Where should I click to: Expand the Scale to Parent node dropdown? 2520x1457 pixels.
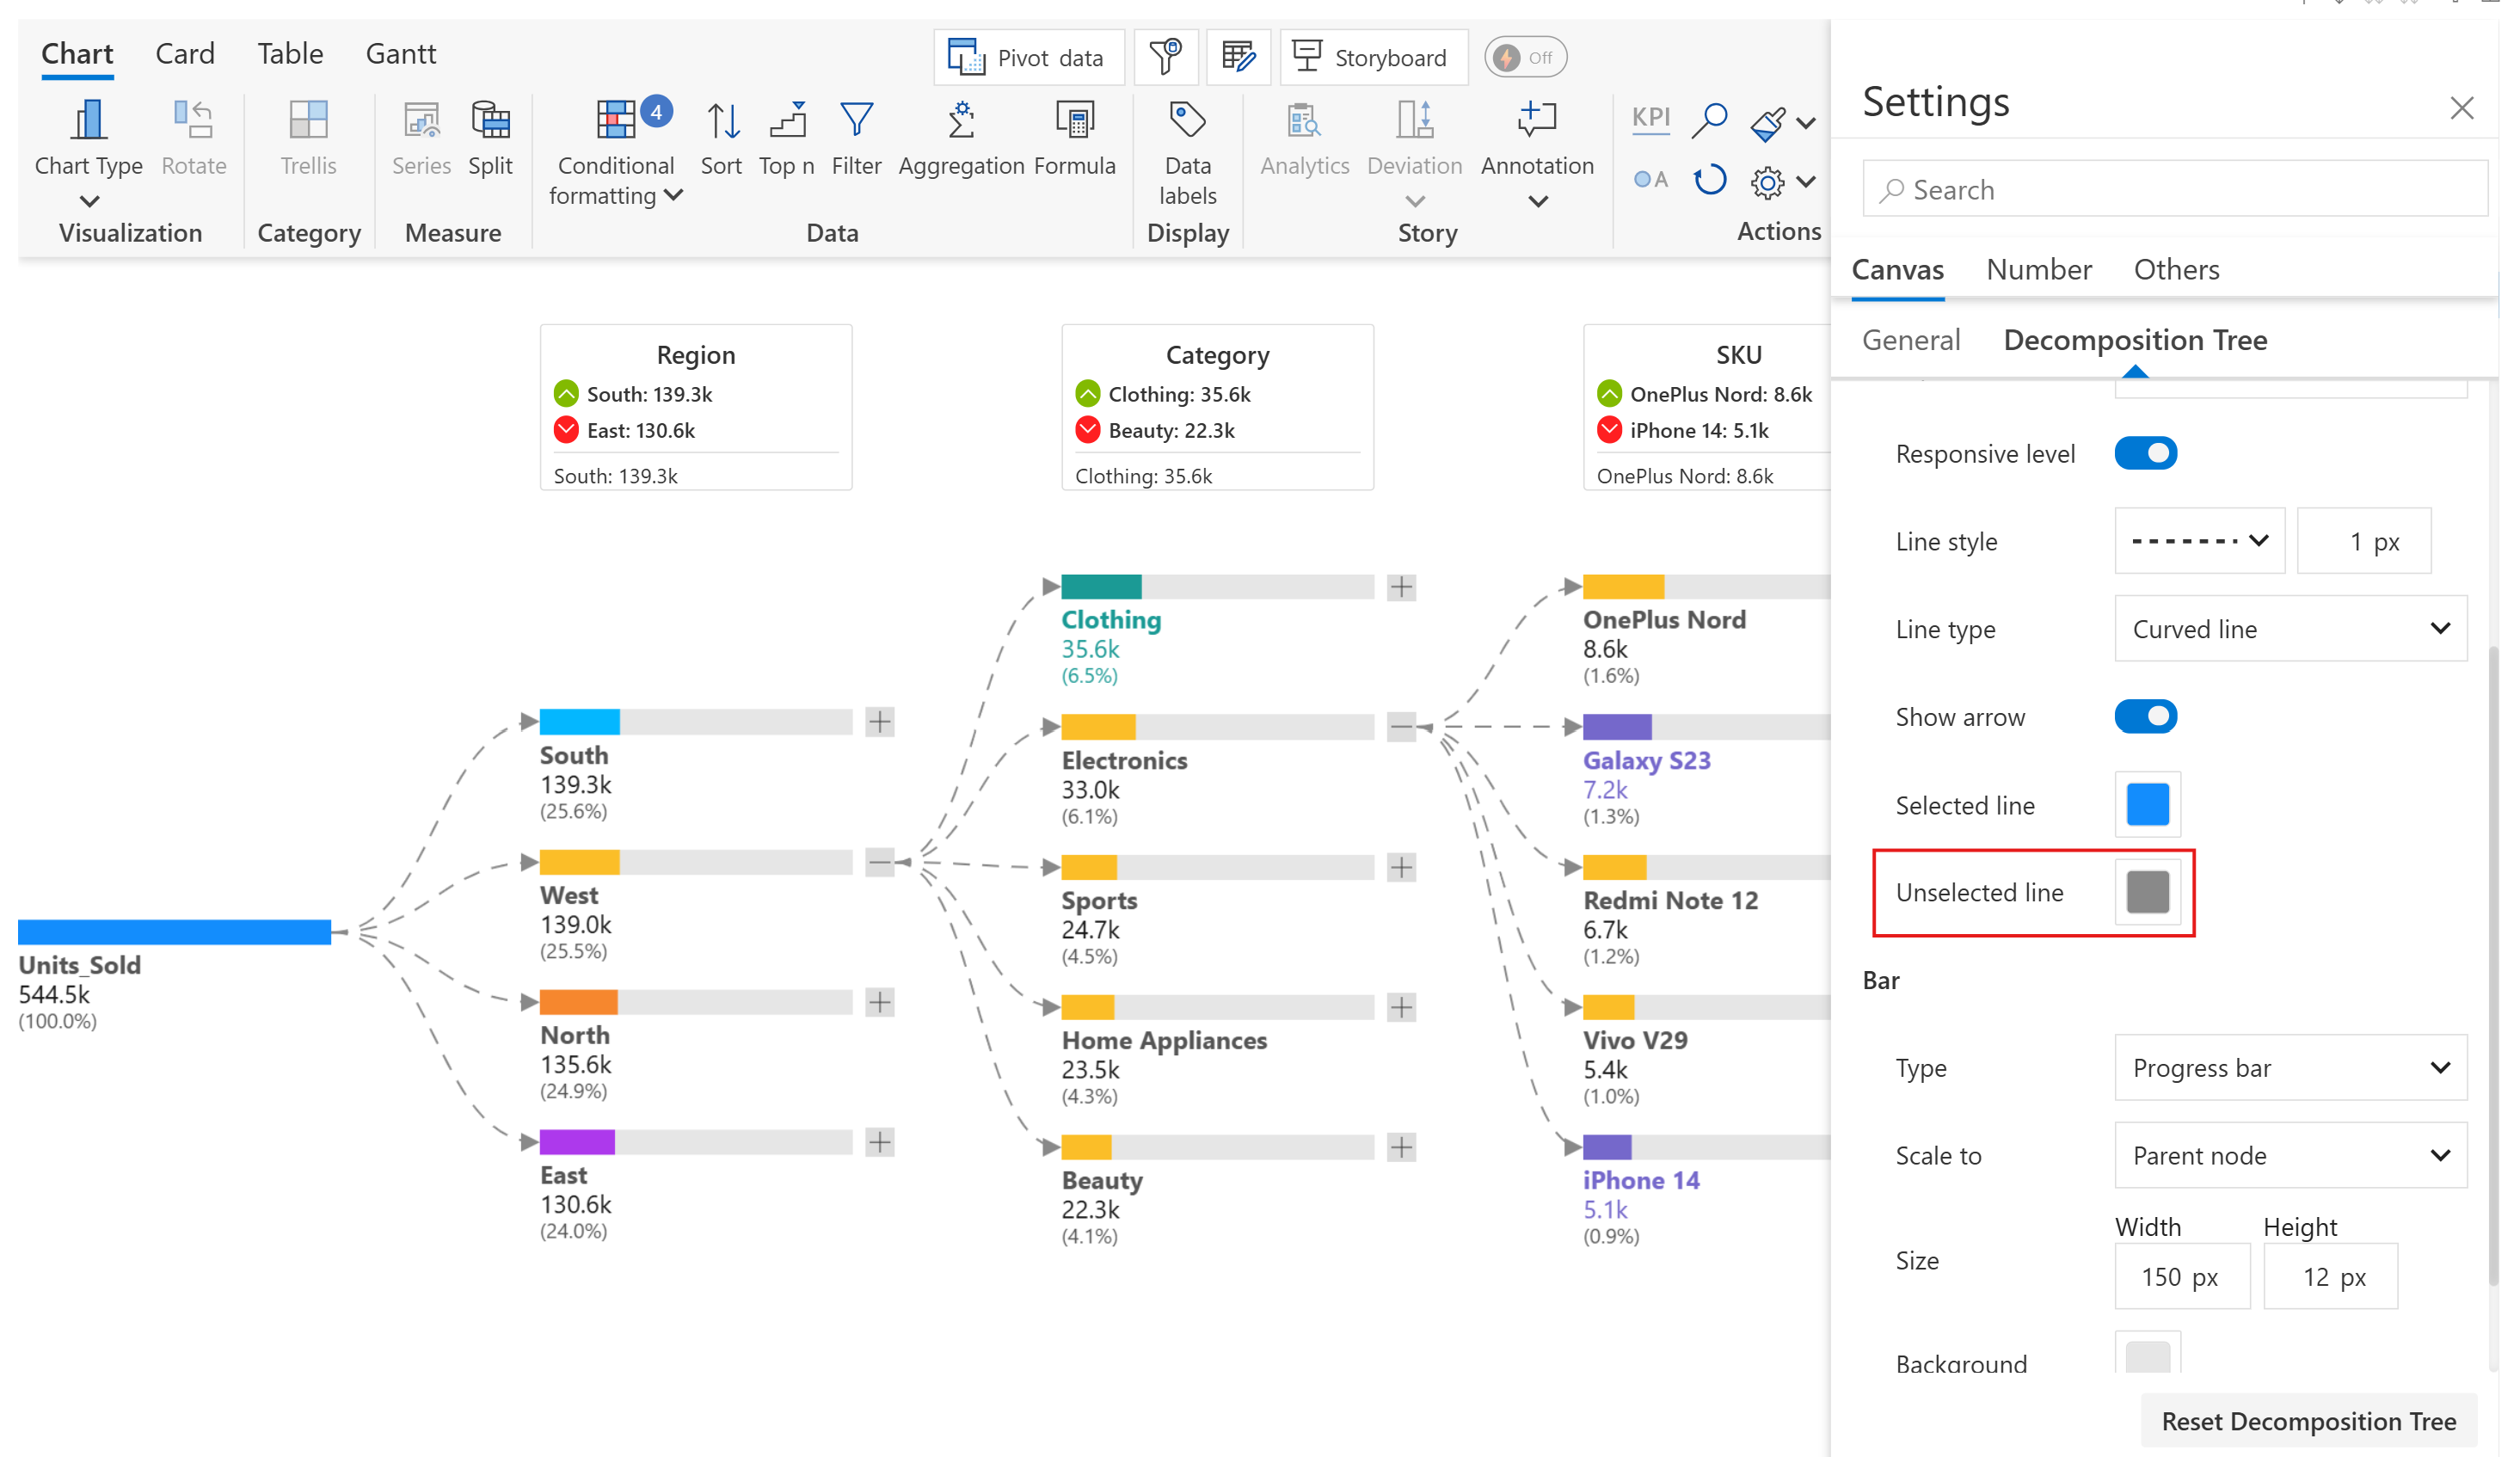tap(2291, 1156)
